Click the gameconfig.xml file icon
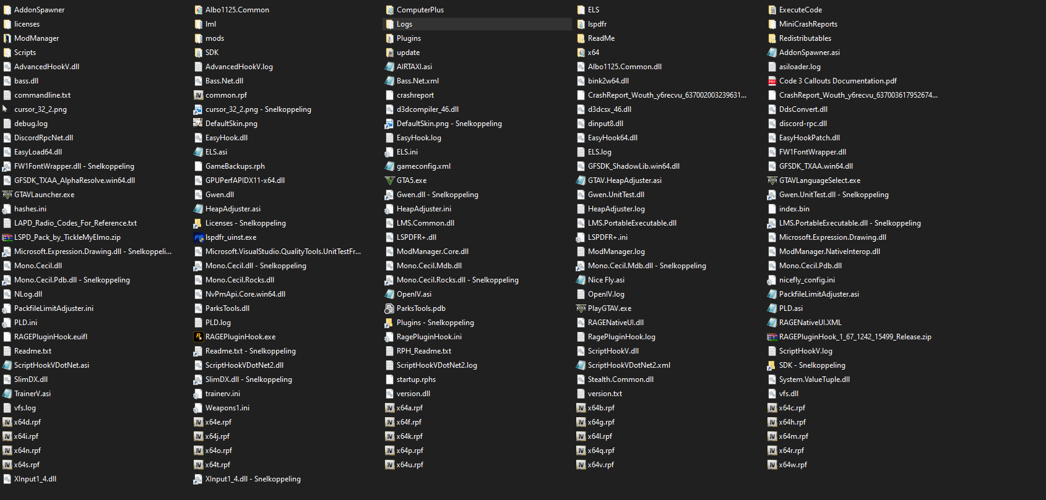The height and width of the screenshot is (500, 1046). [389, 166]
